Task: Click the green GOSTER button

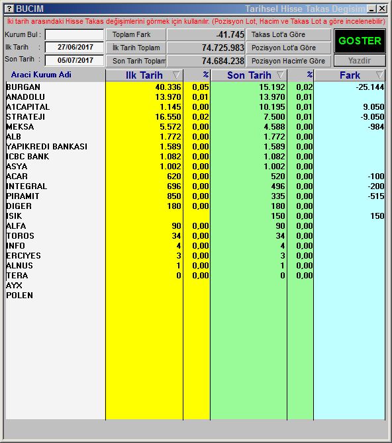Action: pyautogui.click(x=360, y=41)
